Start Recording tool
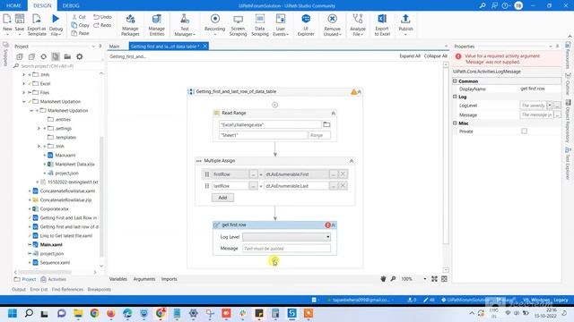This screenshot has width=574, height=322. (x=215, y=24)
